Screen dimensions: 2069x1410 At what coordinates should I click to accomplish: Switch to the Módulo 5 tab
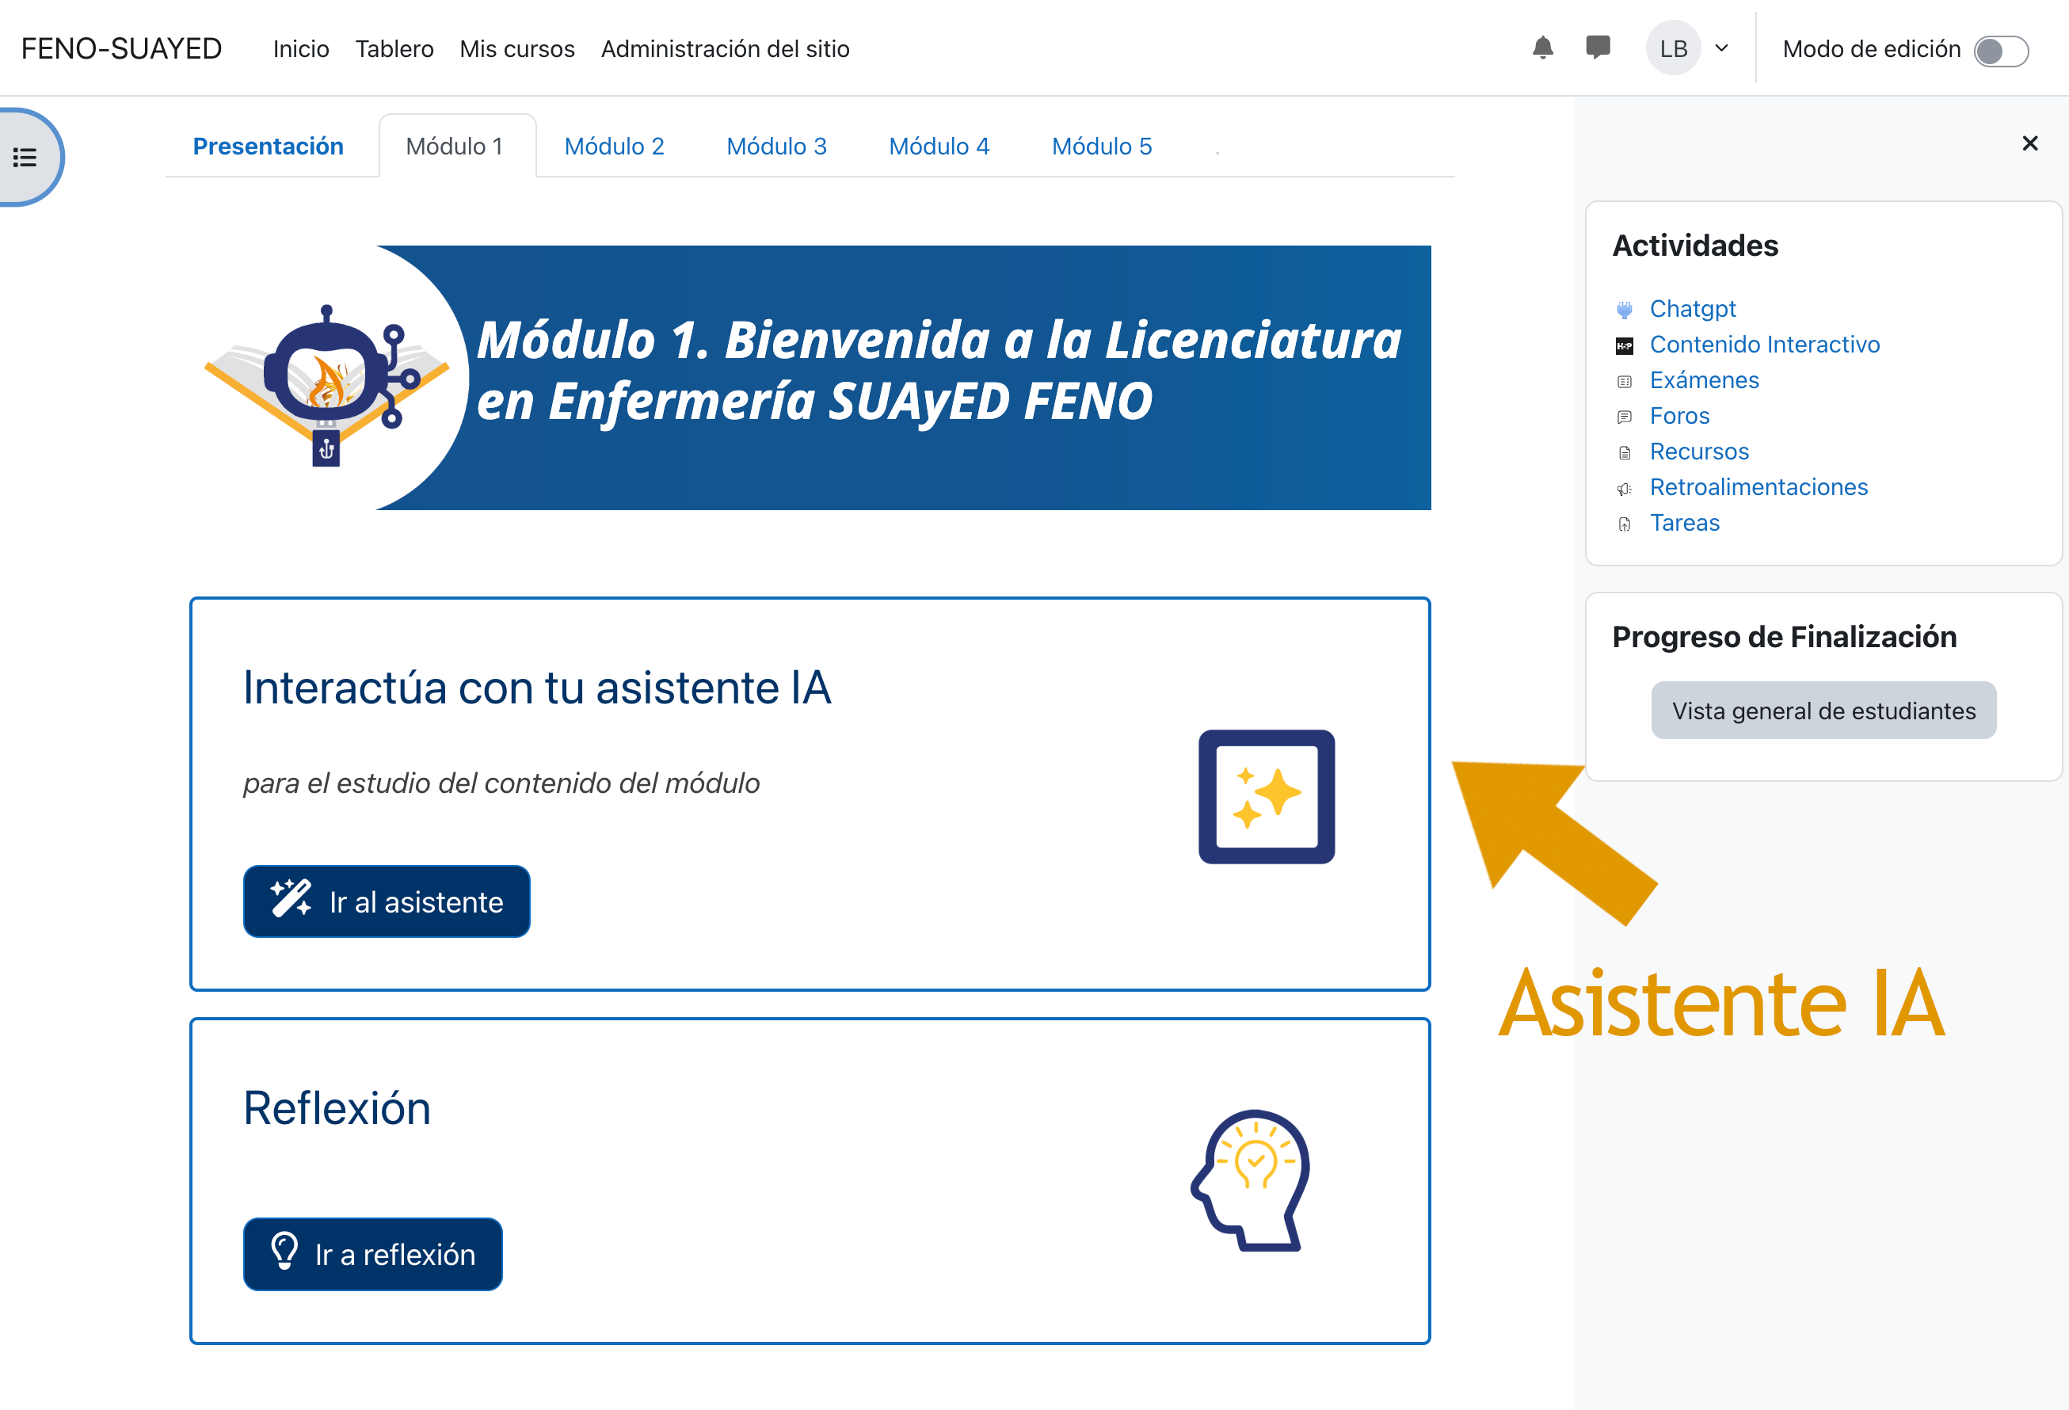[1101, 146]
